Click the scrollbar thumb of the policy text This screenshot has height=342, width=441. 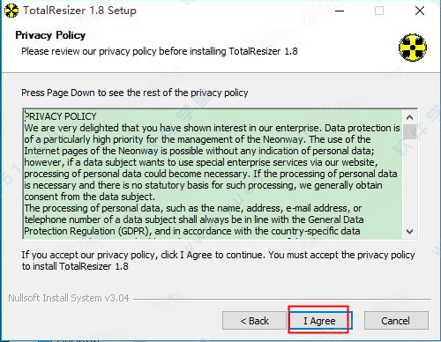tap(409, 131)
